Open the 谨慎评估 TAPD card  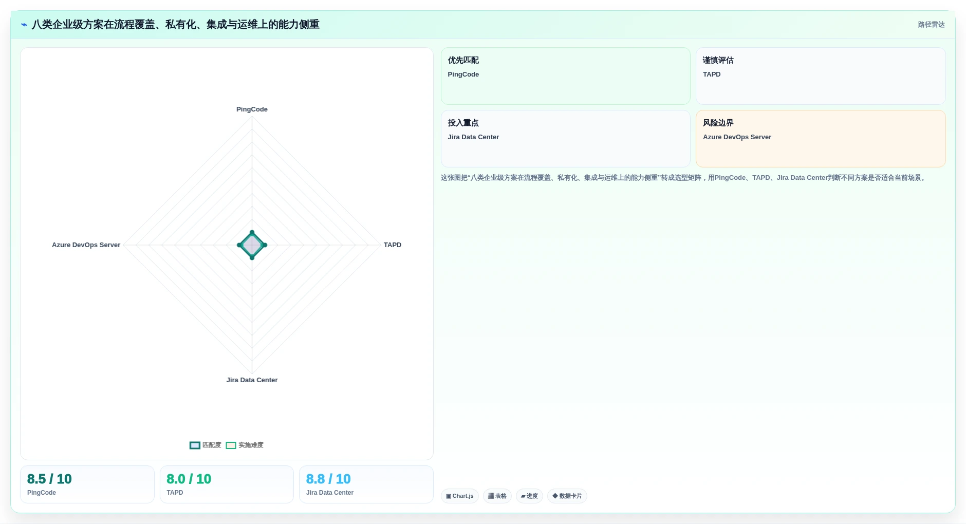click(821, 76)
